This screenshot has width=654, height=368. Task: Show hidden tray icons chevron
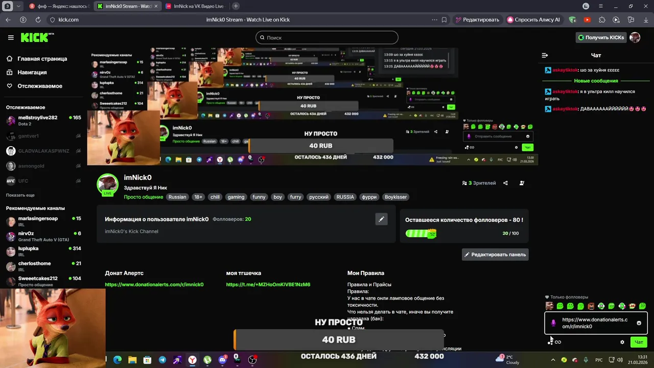point(553,360)
